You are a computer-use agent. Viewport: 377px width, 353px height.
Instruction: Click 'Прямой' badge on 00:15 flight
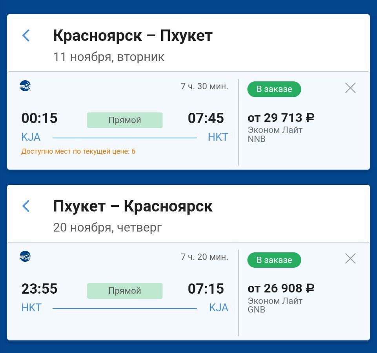(125, 120)
